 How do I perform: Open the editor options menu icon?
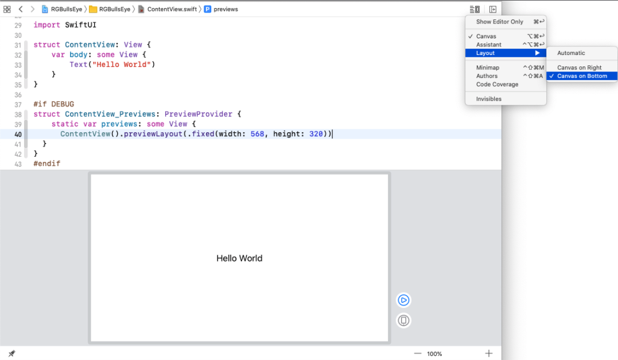click(475, 9)
